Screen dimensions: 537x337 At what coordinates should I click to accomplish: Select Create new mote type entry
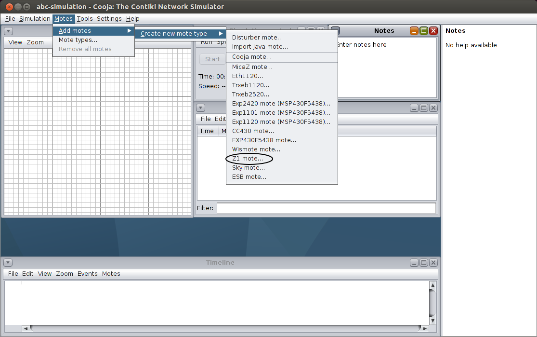(181, 34)
